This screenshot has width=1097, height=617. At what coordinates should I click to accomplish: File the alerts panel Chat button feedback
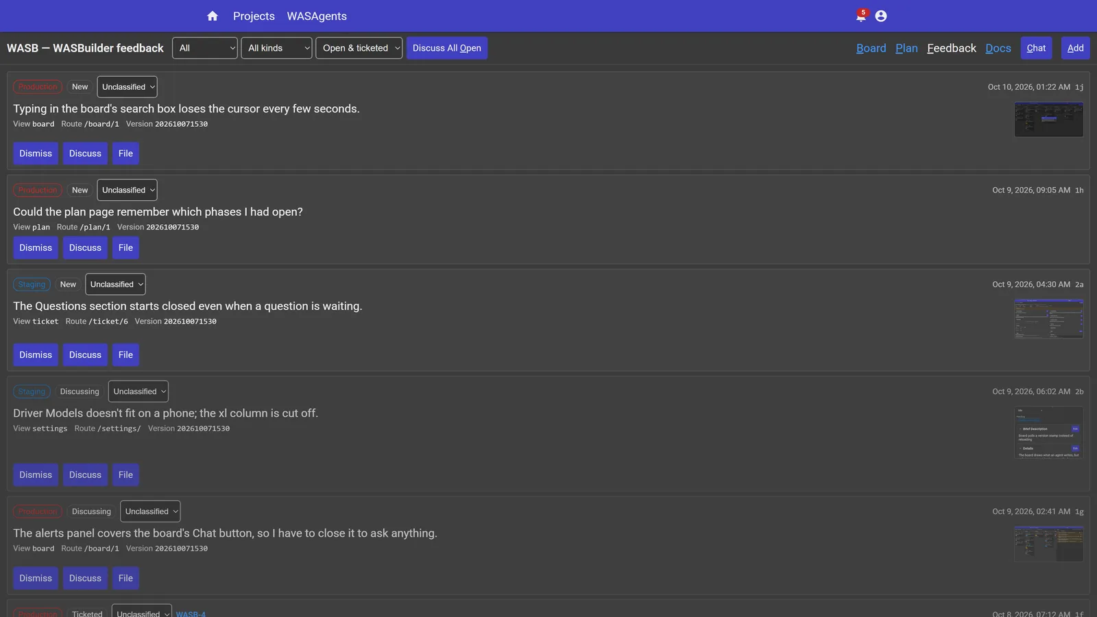coord(125,578)
